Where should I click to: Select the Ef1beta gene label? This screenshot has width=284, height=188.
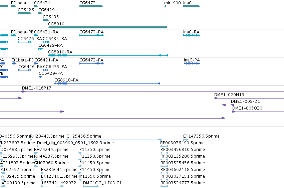18,3
